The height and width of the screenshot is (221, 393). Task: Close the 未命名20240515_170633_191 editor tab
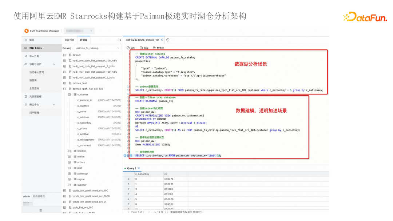[162, 40]
